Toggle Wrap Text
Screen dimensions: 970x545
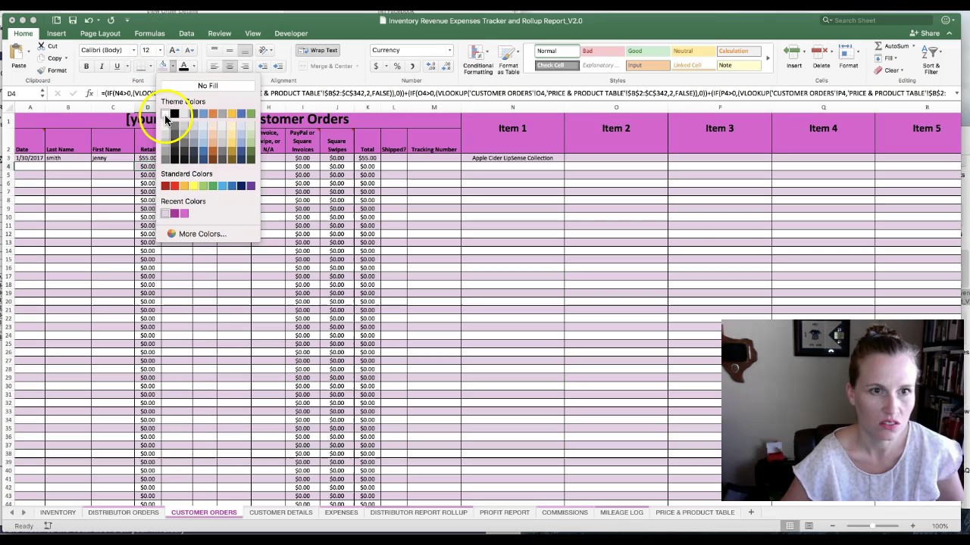[x=318, y=51]
